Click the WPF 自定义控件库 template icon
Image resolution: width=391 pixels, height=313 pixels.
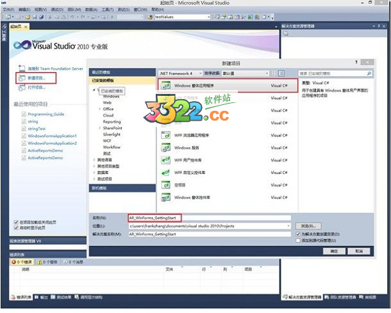pos(166,172)
